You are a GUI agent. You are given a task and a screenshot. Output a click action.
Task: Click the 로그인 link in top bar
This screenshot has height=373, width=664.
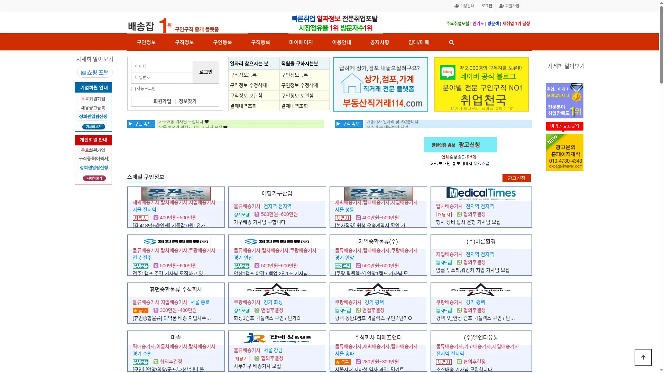pyautogui.click(x=487, y=6)
